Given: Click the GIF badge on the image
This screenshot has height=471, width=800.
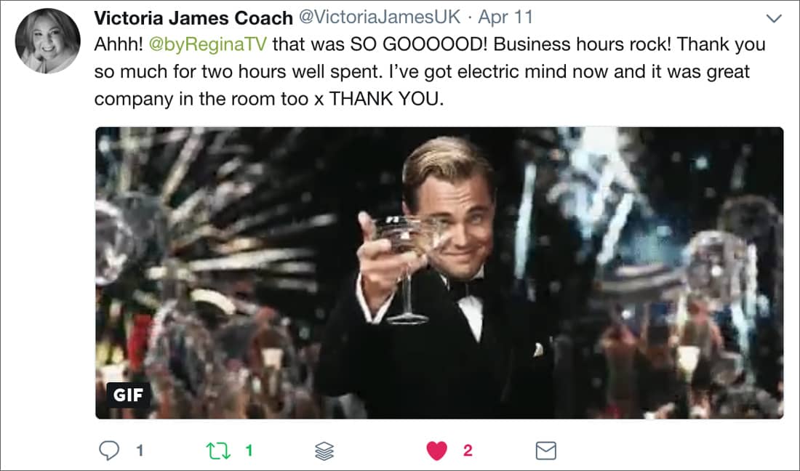Looking at the screenshot, I should coord(128,395).
